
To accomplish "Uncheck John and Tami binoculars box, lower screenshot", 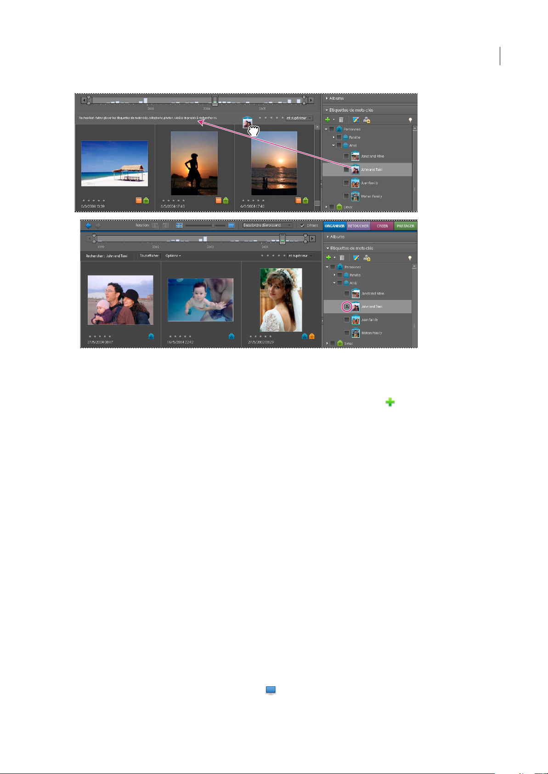I will (347, 306).
